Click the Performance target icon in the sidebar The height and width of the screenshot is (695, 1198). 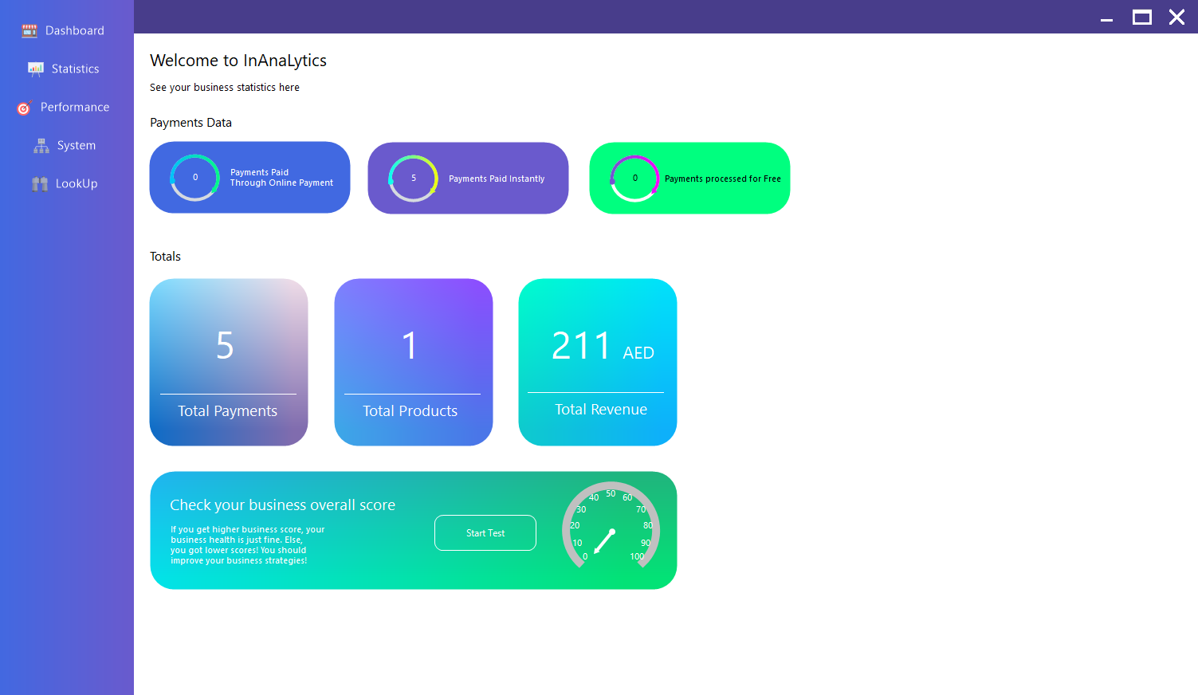pyautogui.click(x=25, y=108)
